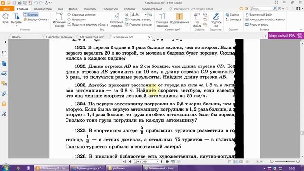Click the Поиск search field
This screenshot has height=171, width=304.
[261, 9]
